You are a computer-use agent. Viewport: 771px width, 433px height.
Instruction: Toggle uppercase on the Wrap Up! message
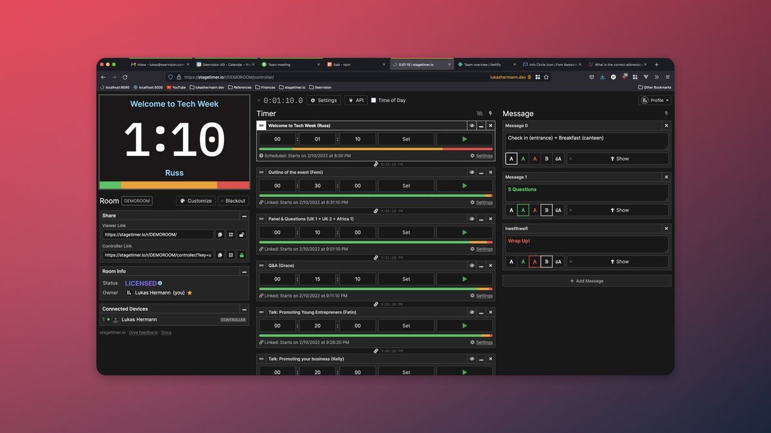click(558, 262)
